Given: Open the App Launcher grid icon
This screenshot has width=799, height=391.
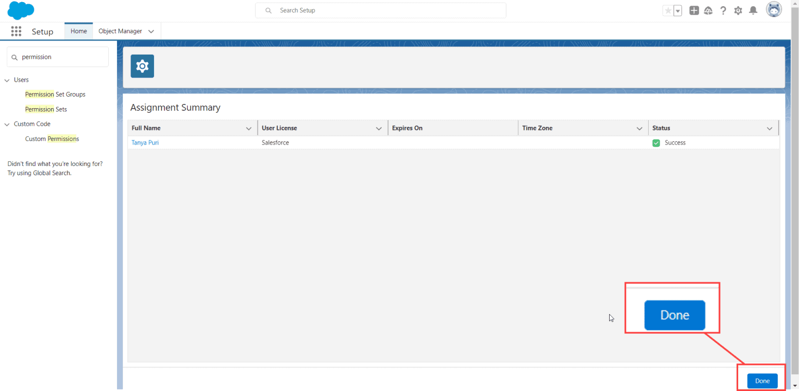Looking at the screenshot, I should pos(16,31).
